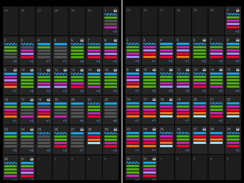Click the badge icon on day 31 in the right calendar
The width and height of the screenshot is (244, 183).
pos(154,159)
